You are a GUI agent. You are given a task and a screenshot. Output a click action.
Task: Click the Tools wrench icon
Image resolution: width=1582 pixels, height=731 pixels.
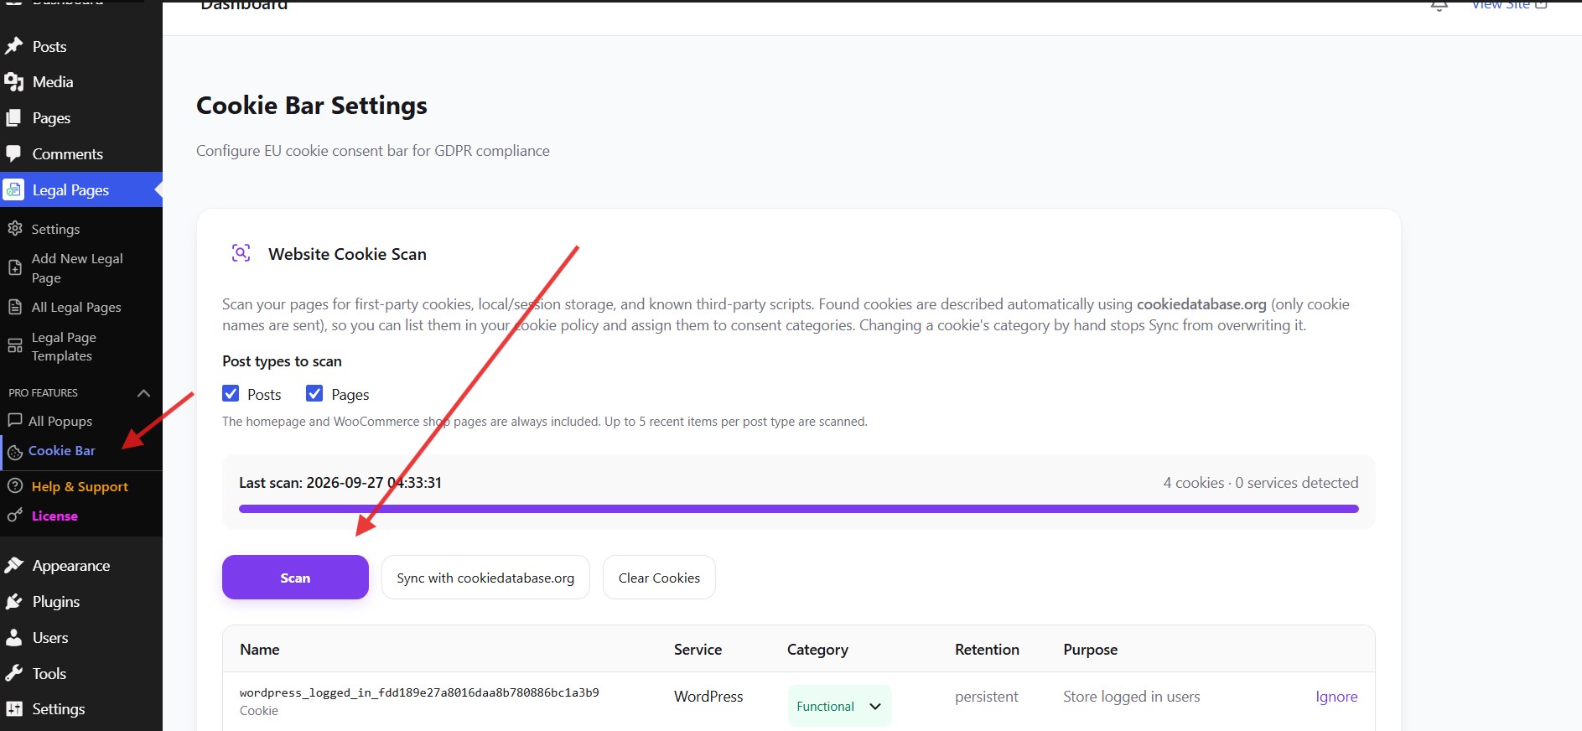pyautogui.click(x=13, y=674)
